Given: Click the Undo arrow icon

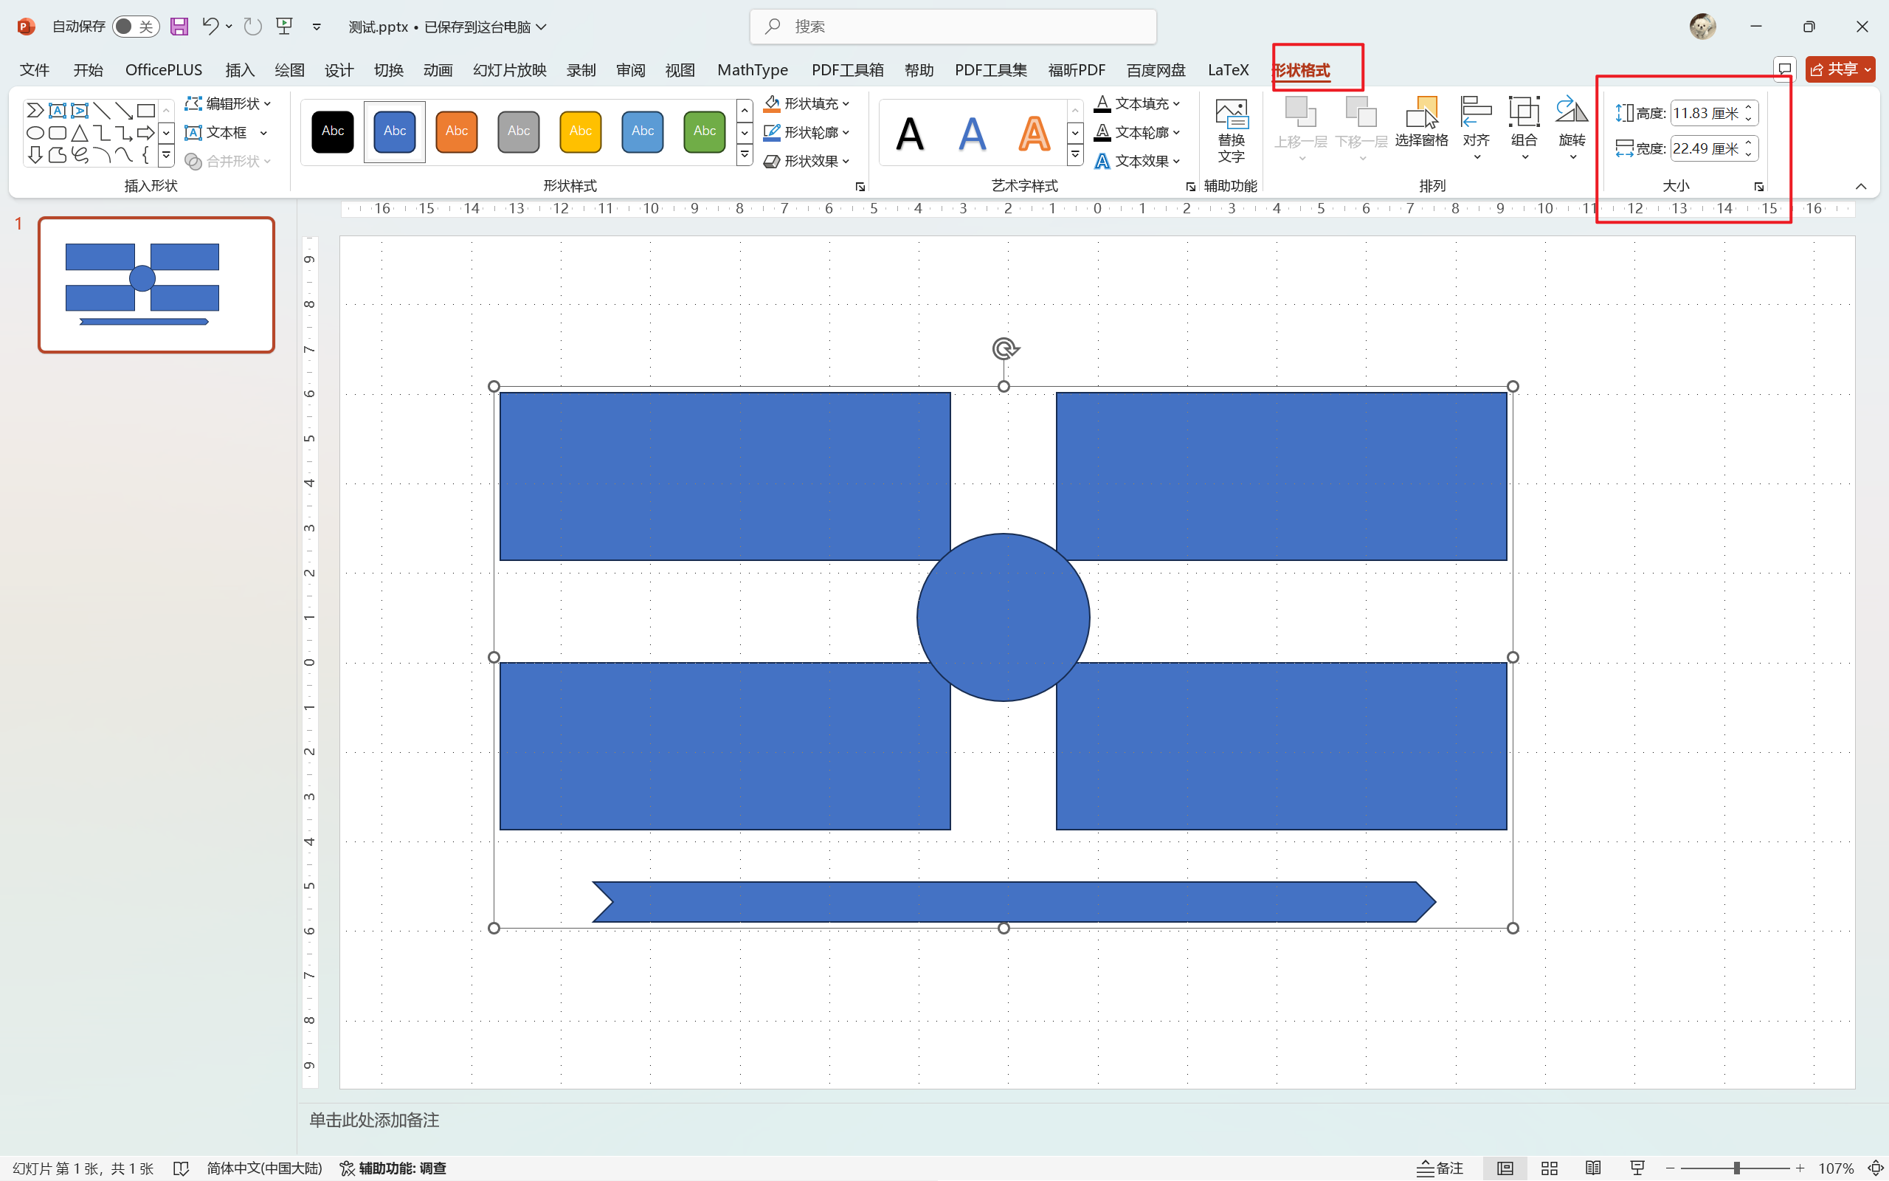Looking at the screenshot, I should [210, 27].
